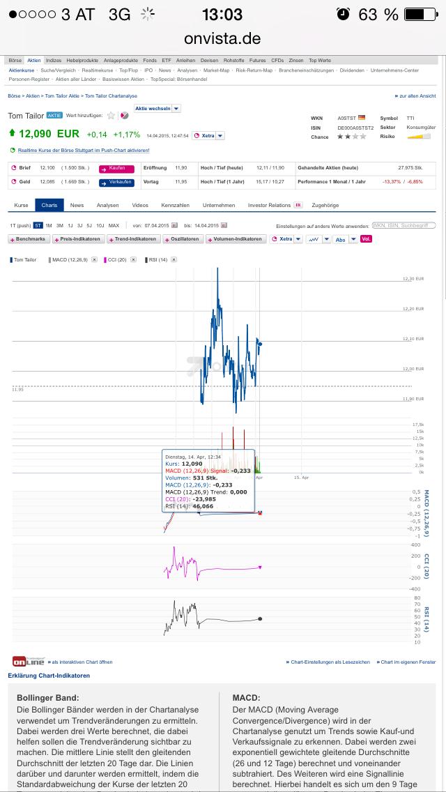Open the Videos tab
The image size is (446, 792).
(140, 205)
